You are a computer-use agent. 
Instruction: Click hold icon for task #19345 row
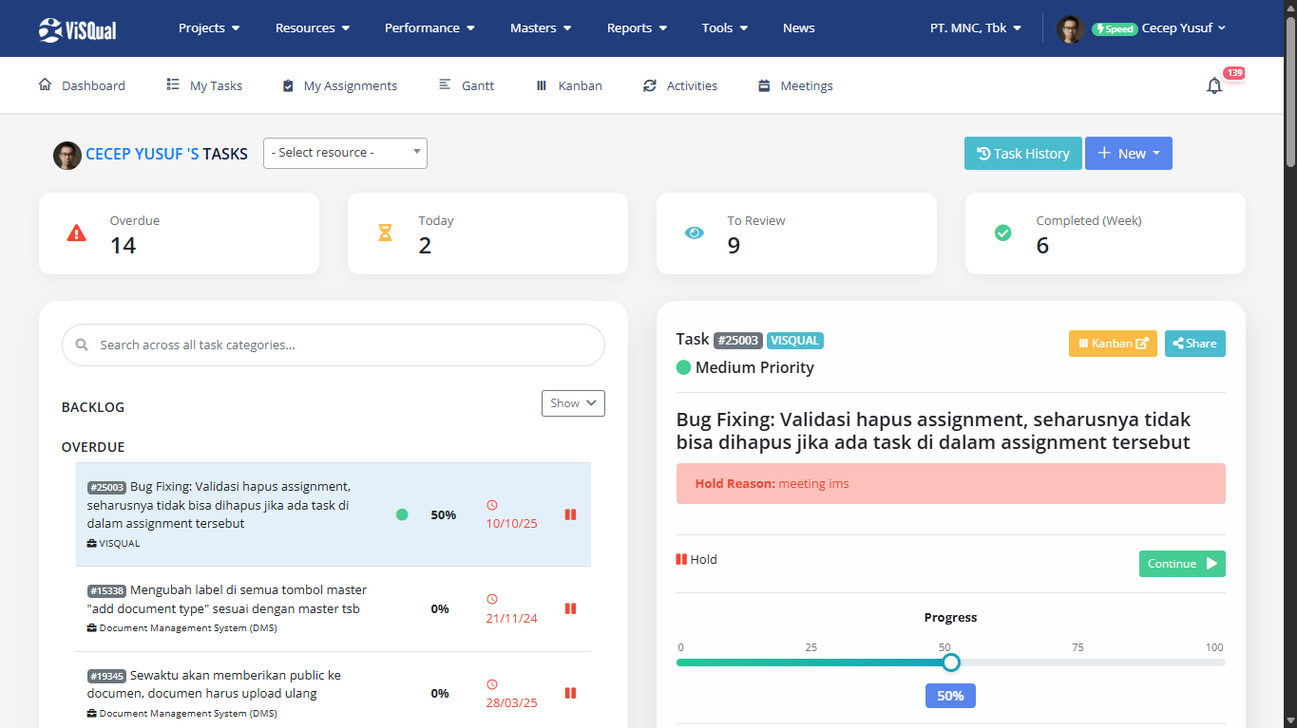570,693
